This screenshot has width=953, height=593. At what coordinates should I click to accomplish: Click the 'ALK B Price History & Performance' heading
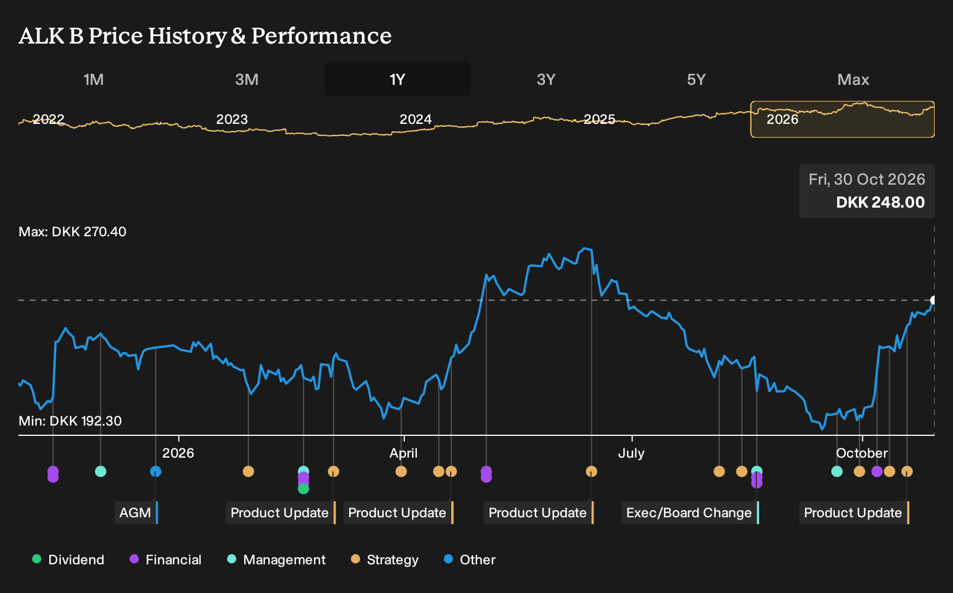point(205,36)
